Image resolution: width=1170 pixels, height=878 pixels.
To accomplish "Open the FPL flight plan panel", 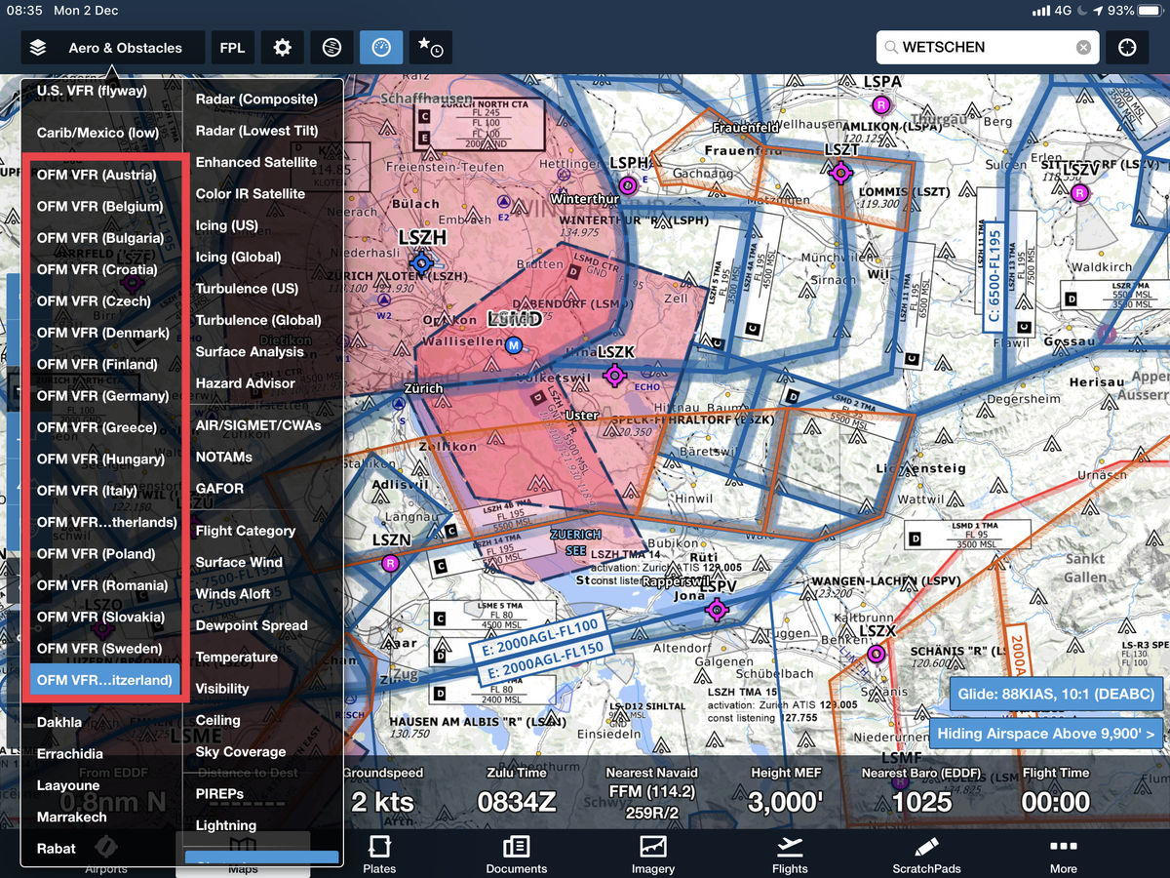I will [x=232, y=48].
